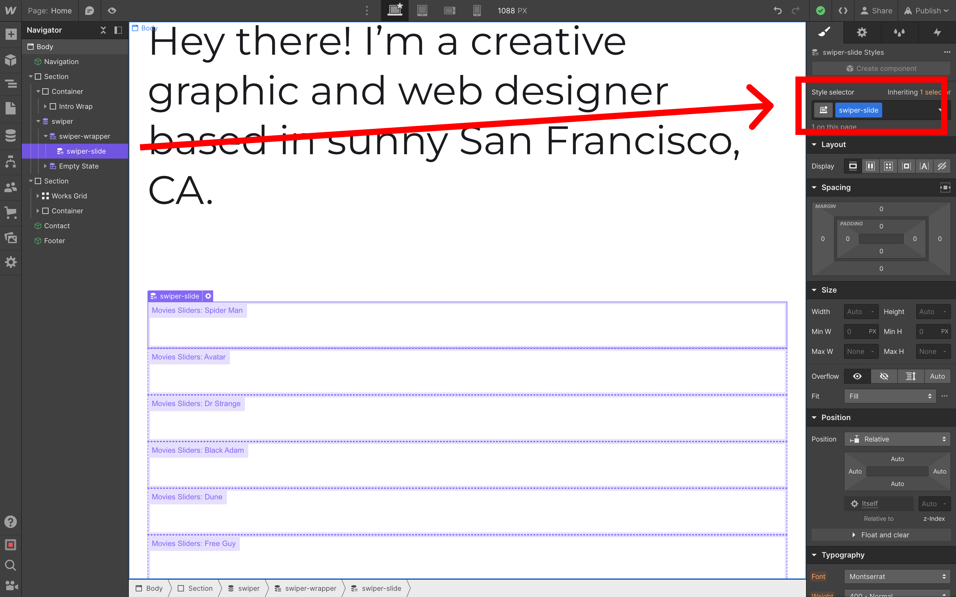The width and height of the screenshot is (956, 597).
Task: Toggle preview mode with eye icon
Action: point(112,11)
